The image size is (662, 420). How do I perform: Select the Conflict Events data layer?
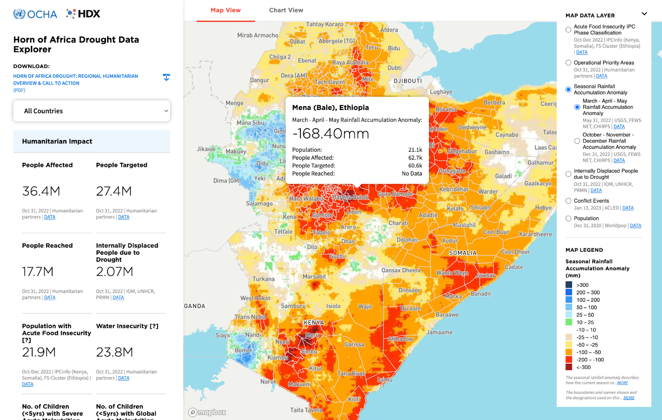click(x=568, y=200)
